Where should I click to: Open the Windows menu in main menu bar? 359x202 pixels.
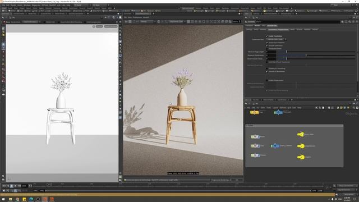[x=27, y=5]
